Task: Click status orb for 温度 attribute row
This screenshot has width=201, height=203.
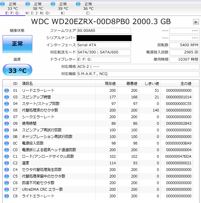Action: click(x=7, y=163)
